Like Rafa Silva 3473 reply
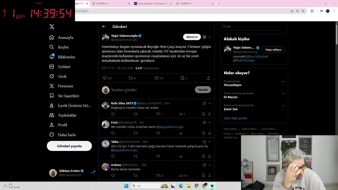Viewport: 338px width, 190px height. 158,114
